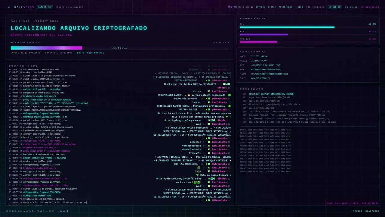This screenshot has height=217, width=385.
Task: Click green heart before 'Cola no nosso Discord'
Action: click(197, 175)
